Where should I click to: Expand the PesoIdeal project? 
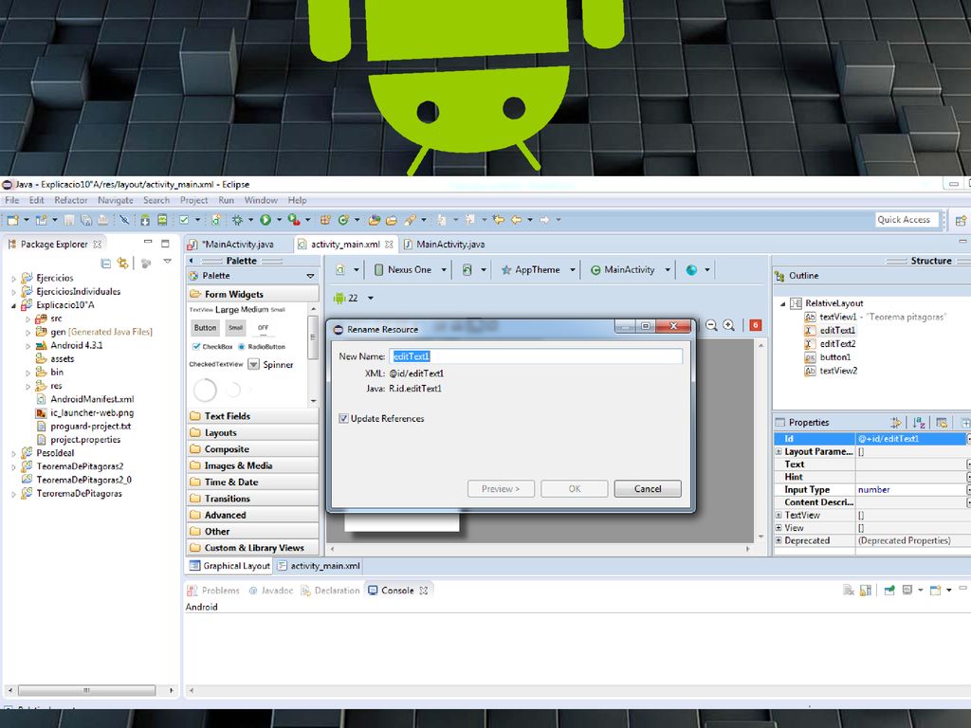(14, 454)
